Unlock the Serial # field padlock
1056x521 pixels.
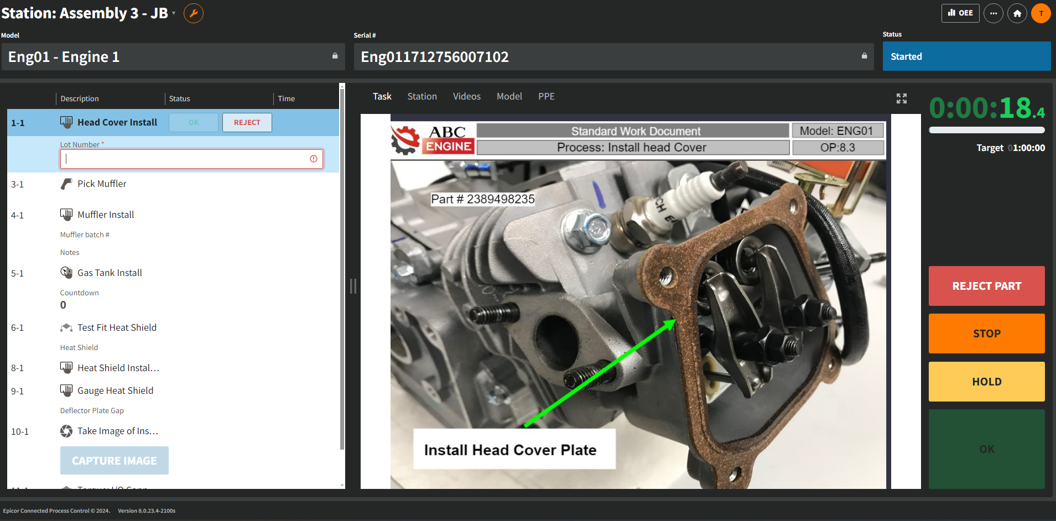[x=864, y=56]
